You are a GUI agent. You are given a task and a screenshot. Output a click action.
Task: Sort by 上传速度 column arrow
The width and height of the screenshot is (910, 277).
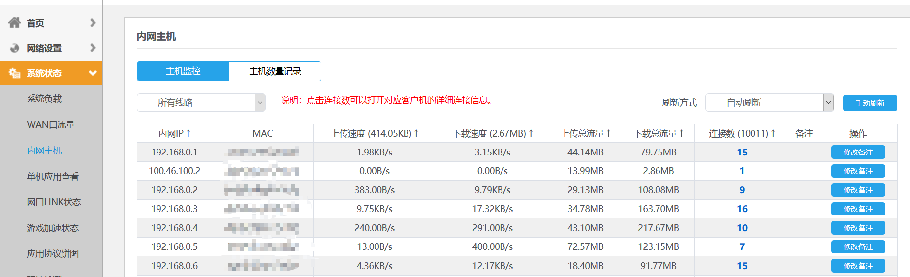point(416,133)
